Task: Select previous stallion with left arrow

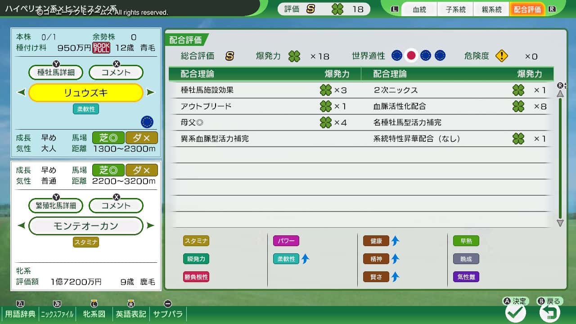Action: pyautogui.click(x=21, y=93)
